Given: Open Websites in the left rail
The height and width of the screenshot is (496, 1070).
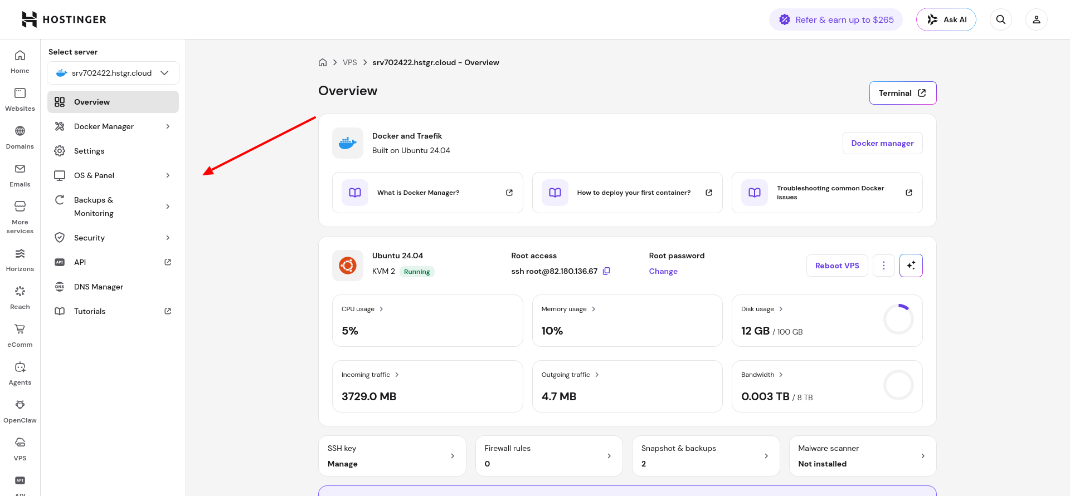Looking at the screenshot, I should point(20,100).
